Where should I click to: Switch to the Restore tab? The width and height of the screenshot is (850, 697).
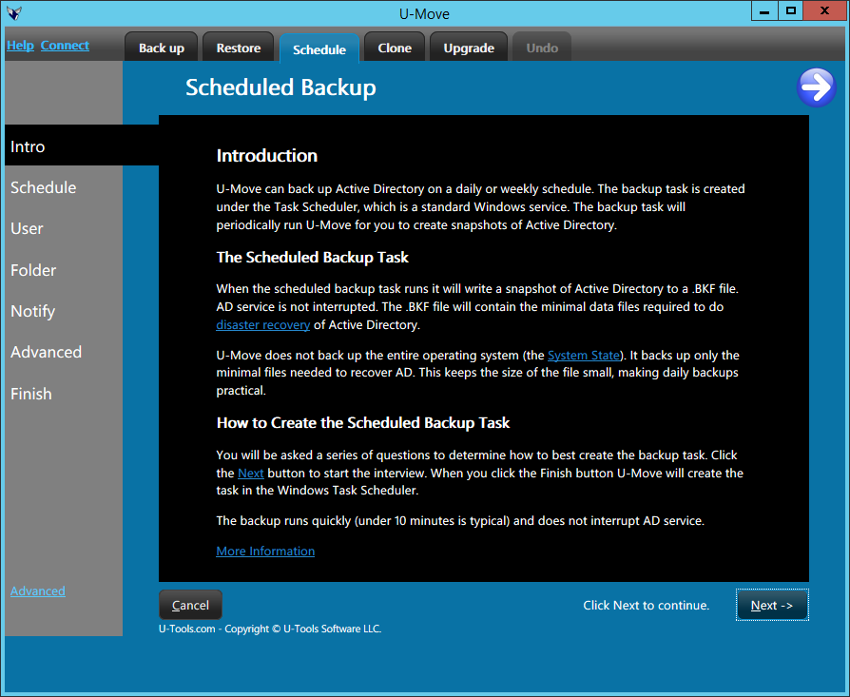click(239, 48)
